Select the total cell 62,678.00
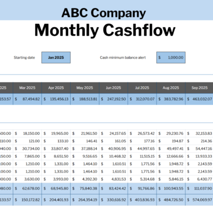This screenshot has width=213, height=213. tap(27, 189)
